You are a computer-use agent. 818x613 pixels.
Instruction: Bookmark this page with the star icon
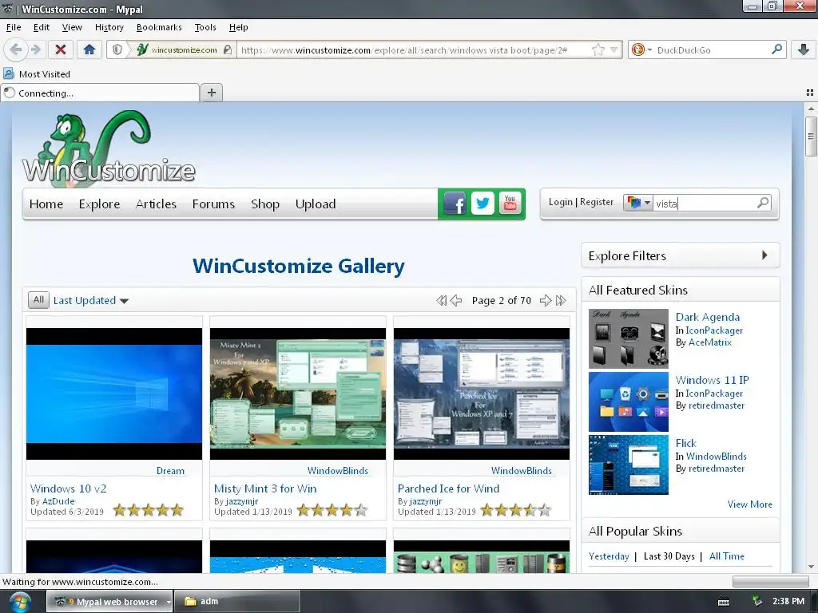pos(598,49)
